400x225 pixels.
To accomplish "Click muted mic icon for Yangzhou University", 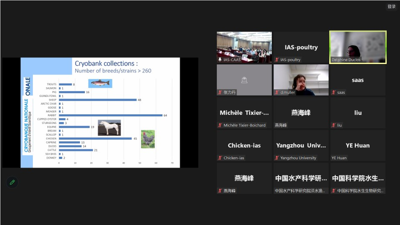I will point(277,158).
